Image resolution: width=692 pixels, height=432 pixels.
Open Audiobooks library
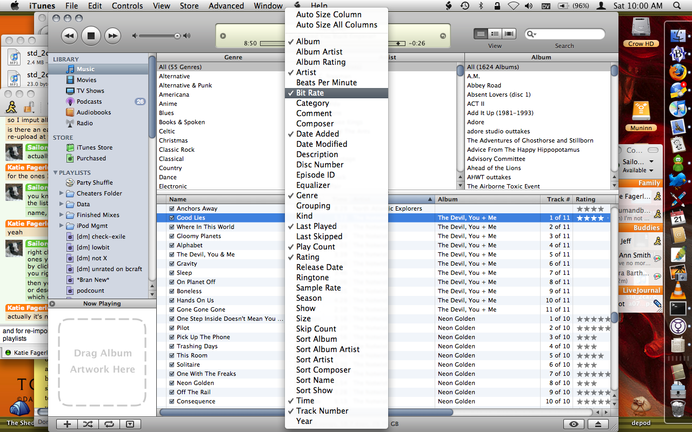click(94, 112)
